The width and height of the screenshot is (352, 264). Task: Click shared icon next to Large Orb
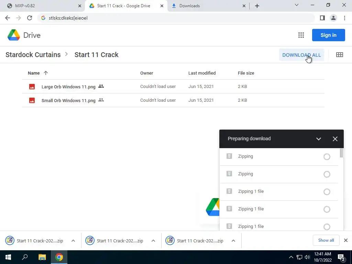tap(101, 86)
